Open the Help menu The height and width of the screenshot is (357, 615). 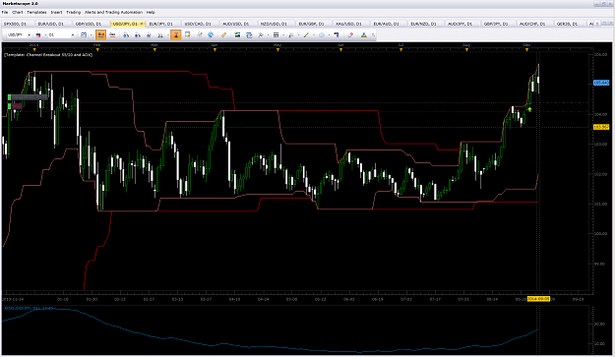[151, 12]
